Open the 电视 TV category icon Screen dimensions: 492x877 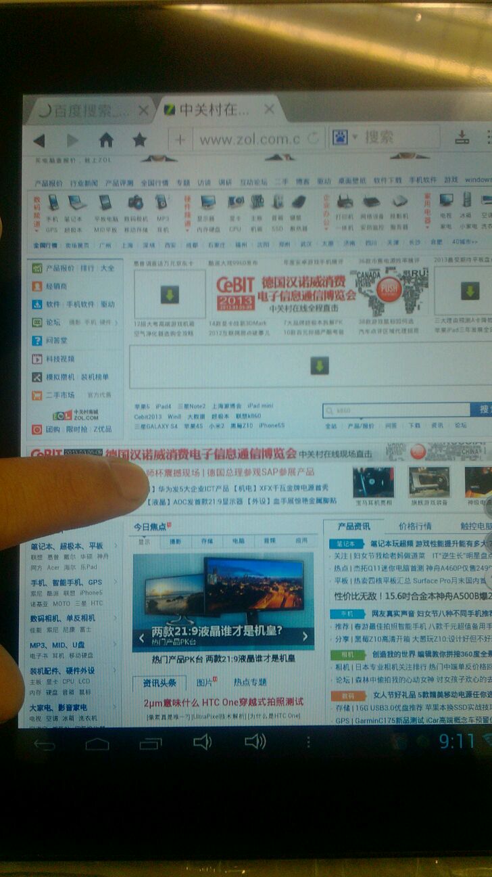coord(446,200)
